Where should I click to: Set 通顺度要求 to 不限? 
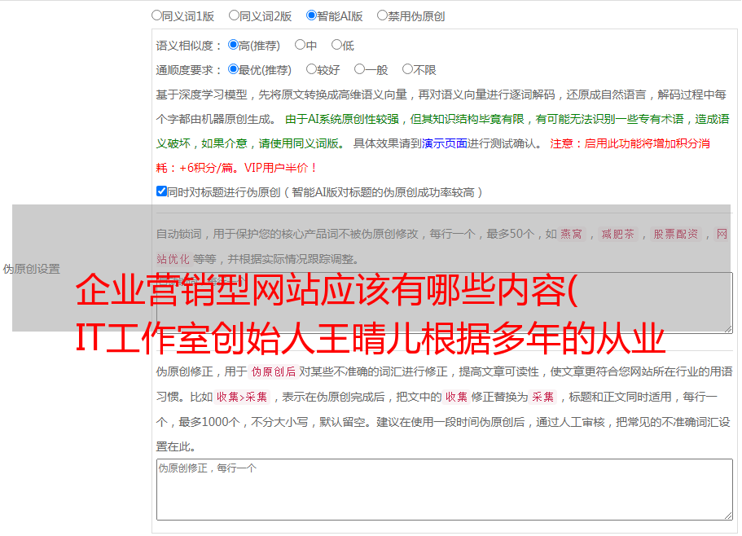pyautogui.click(x=407, y=69)
